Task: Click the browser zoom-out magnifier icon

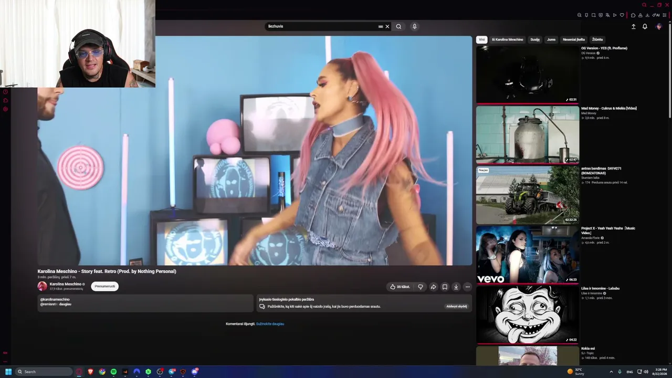Action: [580, 15]
